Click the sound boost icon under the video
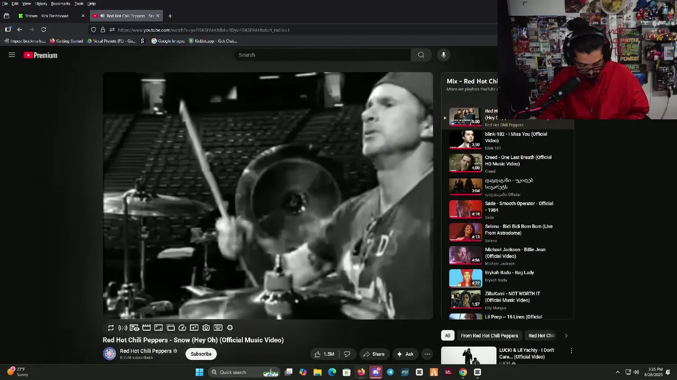Image resolution: width=677 pixels, height=380 pixels. (123, 328)
